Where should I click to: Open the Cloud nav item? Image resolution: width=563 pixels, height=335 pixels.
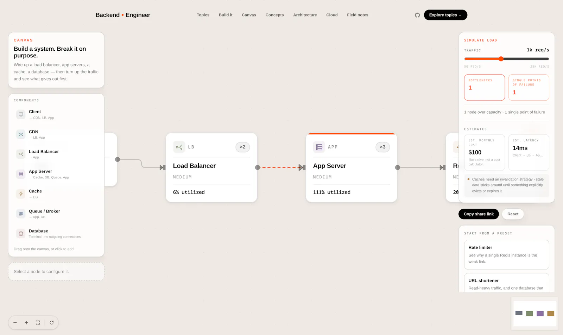[332, 15]
